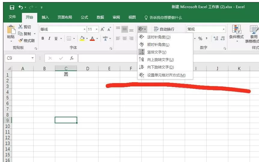Screen dimensions: 259x162
Task: Select 设置单元格对齐方式(M) from menu
Action: coord(165,75)
